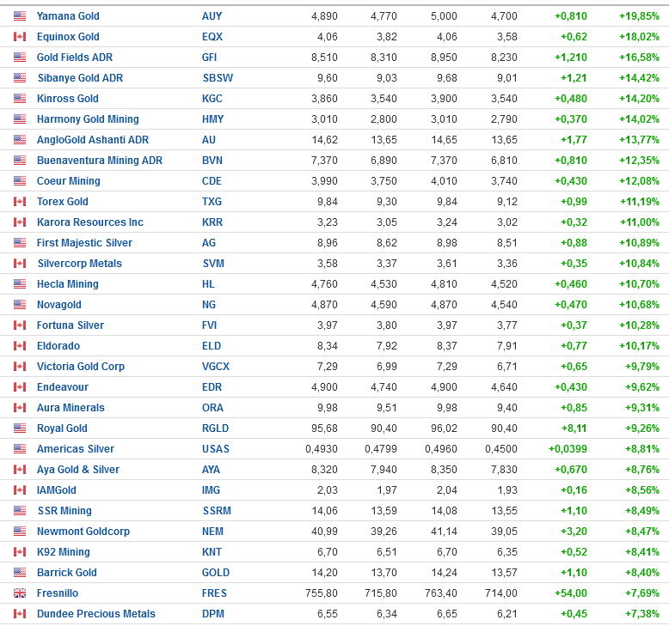Click the Canadian flag beside Silvercorp Metals
The image size is (669, 626).
20,264
